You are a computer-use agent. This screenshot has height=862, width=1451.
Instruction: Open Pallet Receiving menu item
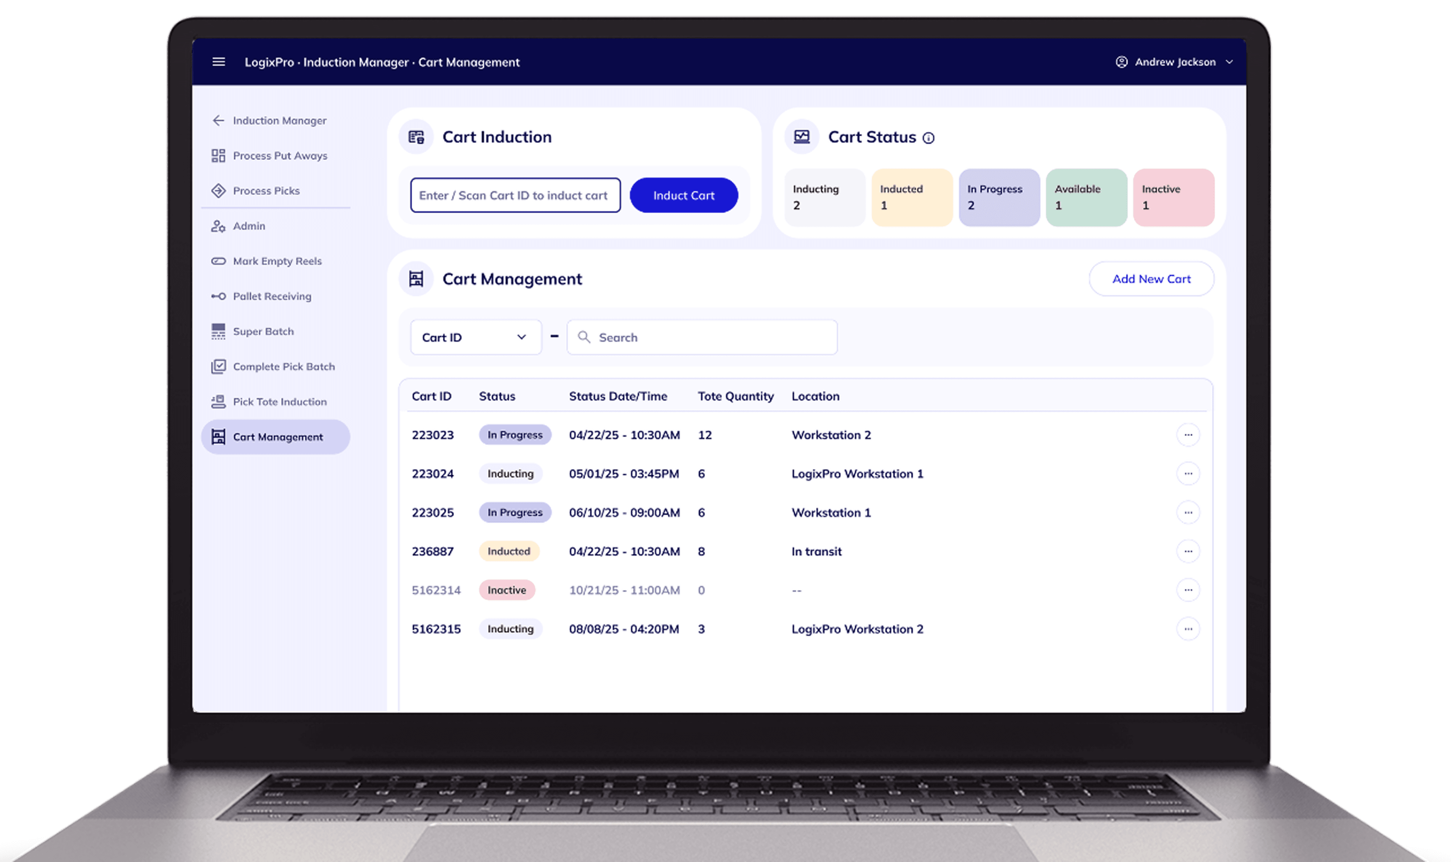275,296
